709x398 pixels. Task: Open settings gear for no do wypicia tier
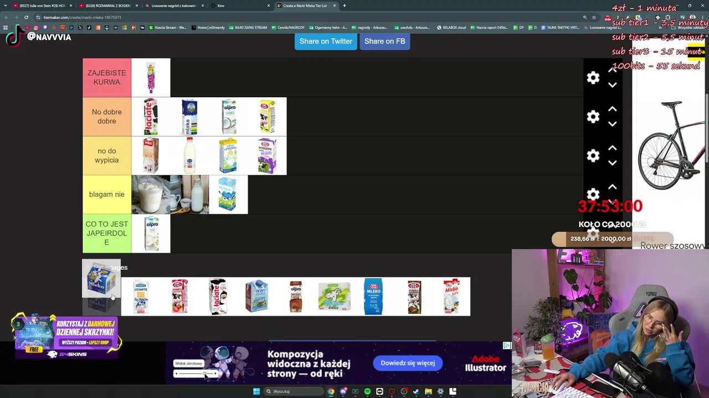(x=593, y=156)
